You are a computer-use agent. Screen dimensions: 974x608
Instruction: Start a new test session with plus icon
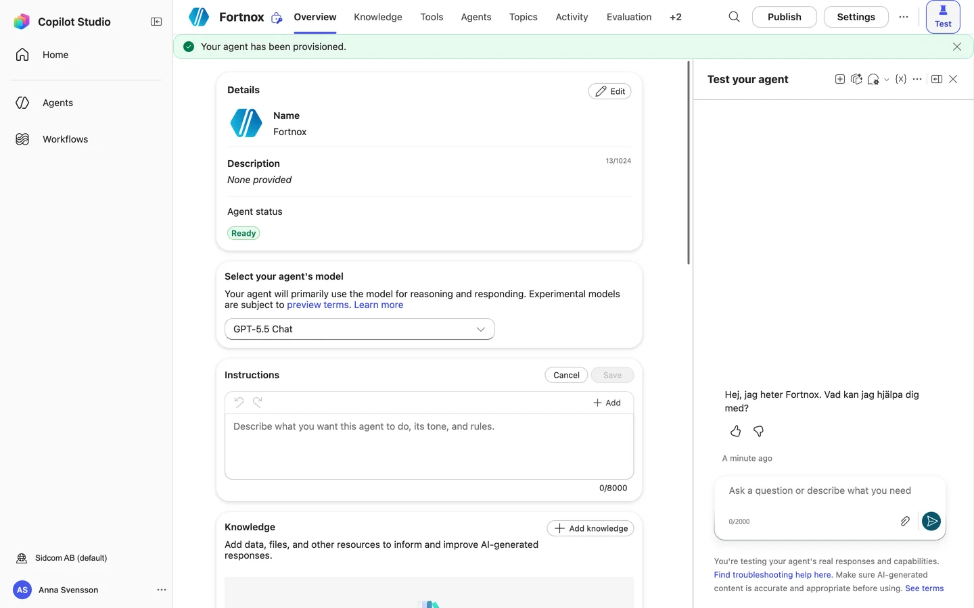(x=839, y=79)
